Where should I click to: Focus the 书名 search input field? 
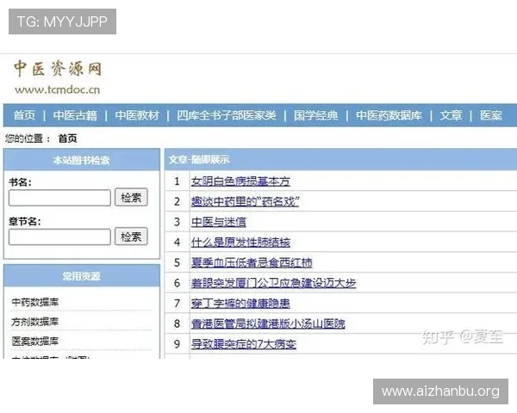click(59, 198)
